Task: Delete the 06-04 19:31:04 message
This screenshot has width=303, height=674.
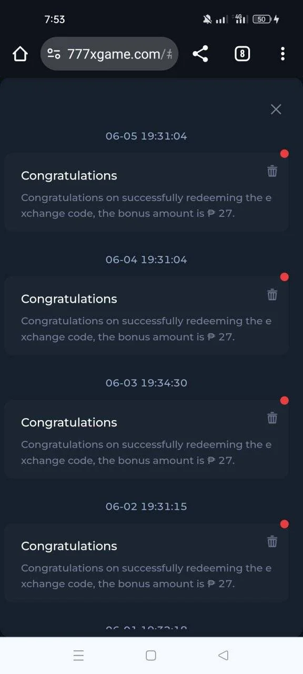Action: coord(272,294)
